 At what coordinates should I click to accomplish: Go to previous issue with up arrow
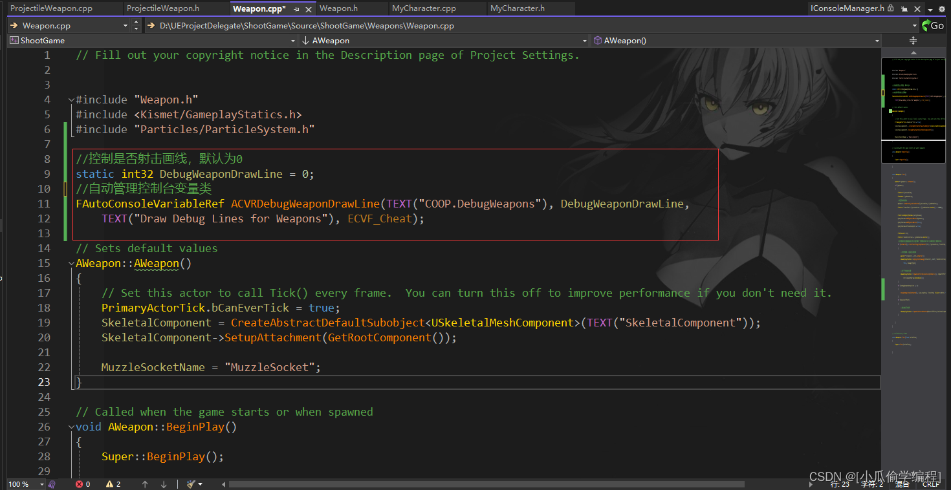point(145,484)
